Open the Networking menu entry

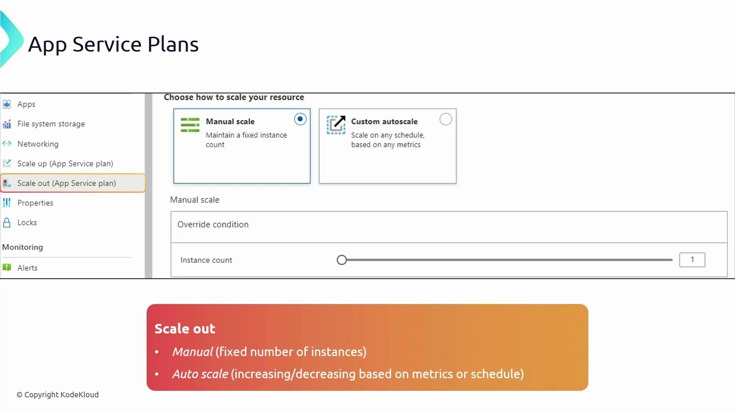[x=38, y=144]
